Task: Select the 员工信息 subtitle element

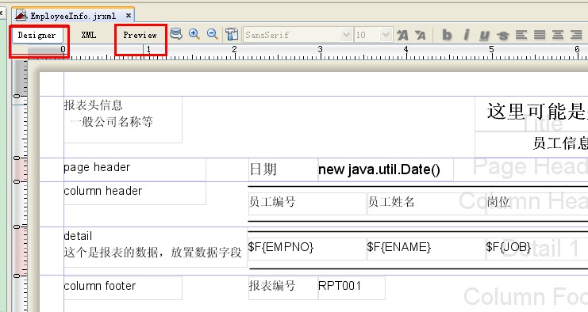Action: (532, 144)
